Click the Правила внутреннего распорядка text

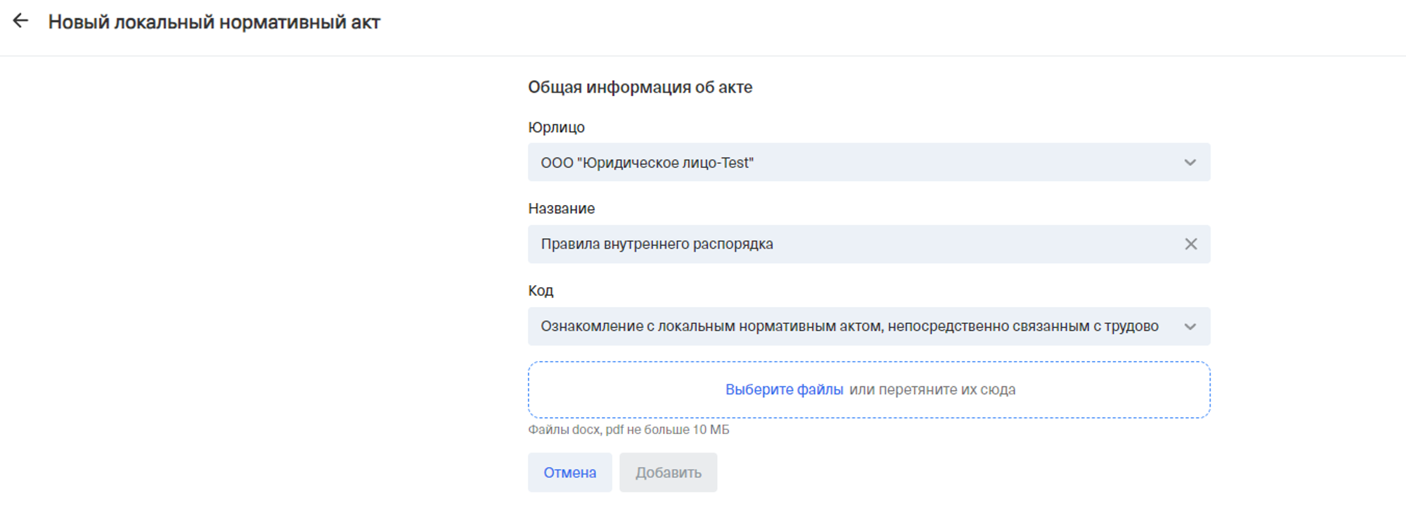pos(657,244)
